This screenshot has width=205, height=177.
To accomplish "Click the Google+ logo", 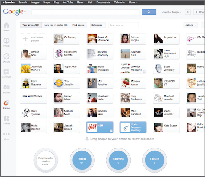I will click(15, 12).
